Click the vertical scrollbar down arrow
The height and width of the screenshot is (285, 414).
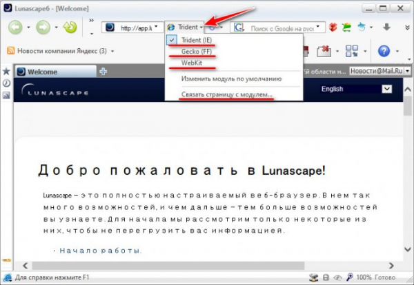point(408,249)
